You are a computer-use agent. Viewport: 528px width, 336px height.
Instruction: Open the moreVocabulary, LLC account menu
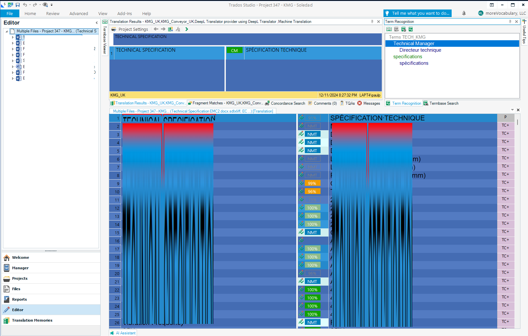coord(502,13)
